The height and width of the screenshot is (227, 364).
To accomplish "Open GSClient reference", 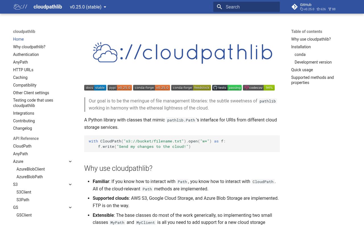I will [x=24, y=215].
